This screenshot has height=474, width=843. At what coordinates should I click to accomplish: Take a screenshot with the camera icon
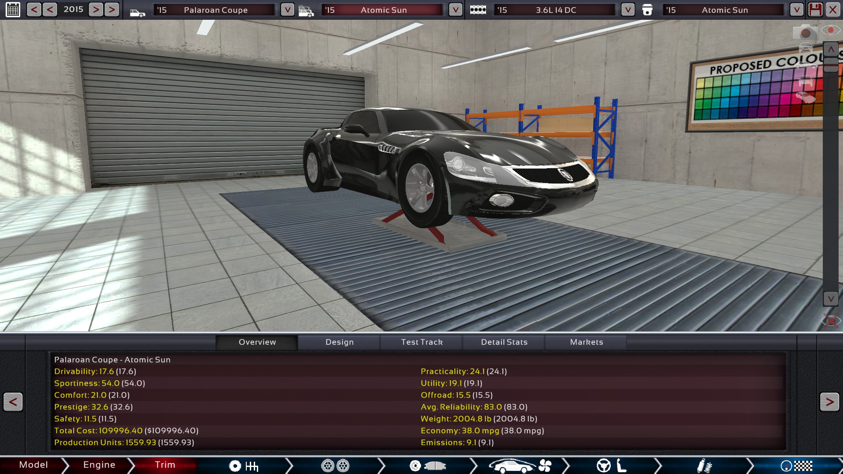(805, 32)
